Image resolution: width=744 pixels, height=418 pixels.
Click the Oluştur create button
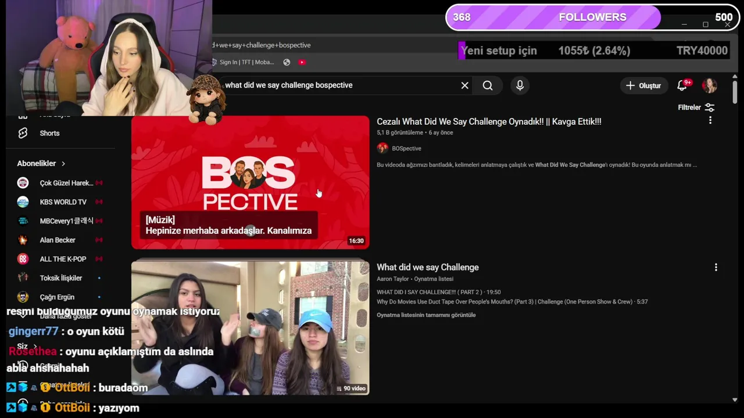(643, 85)
